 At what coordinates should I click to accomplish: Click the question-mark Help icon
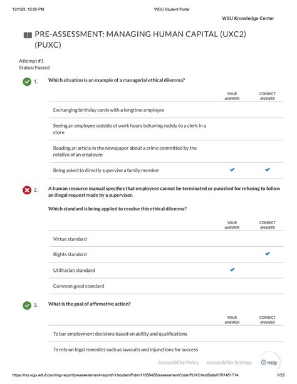click(263, 363)
